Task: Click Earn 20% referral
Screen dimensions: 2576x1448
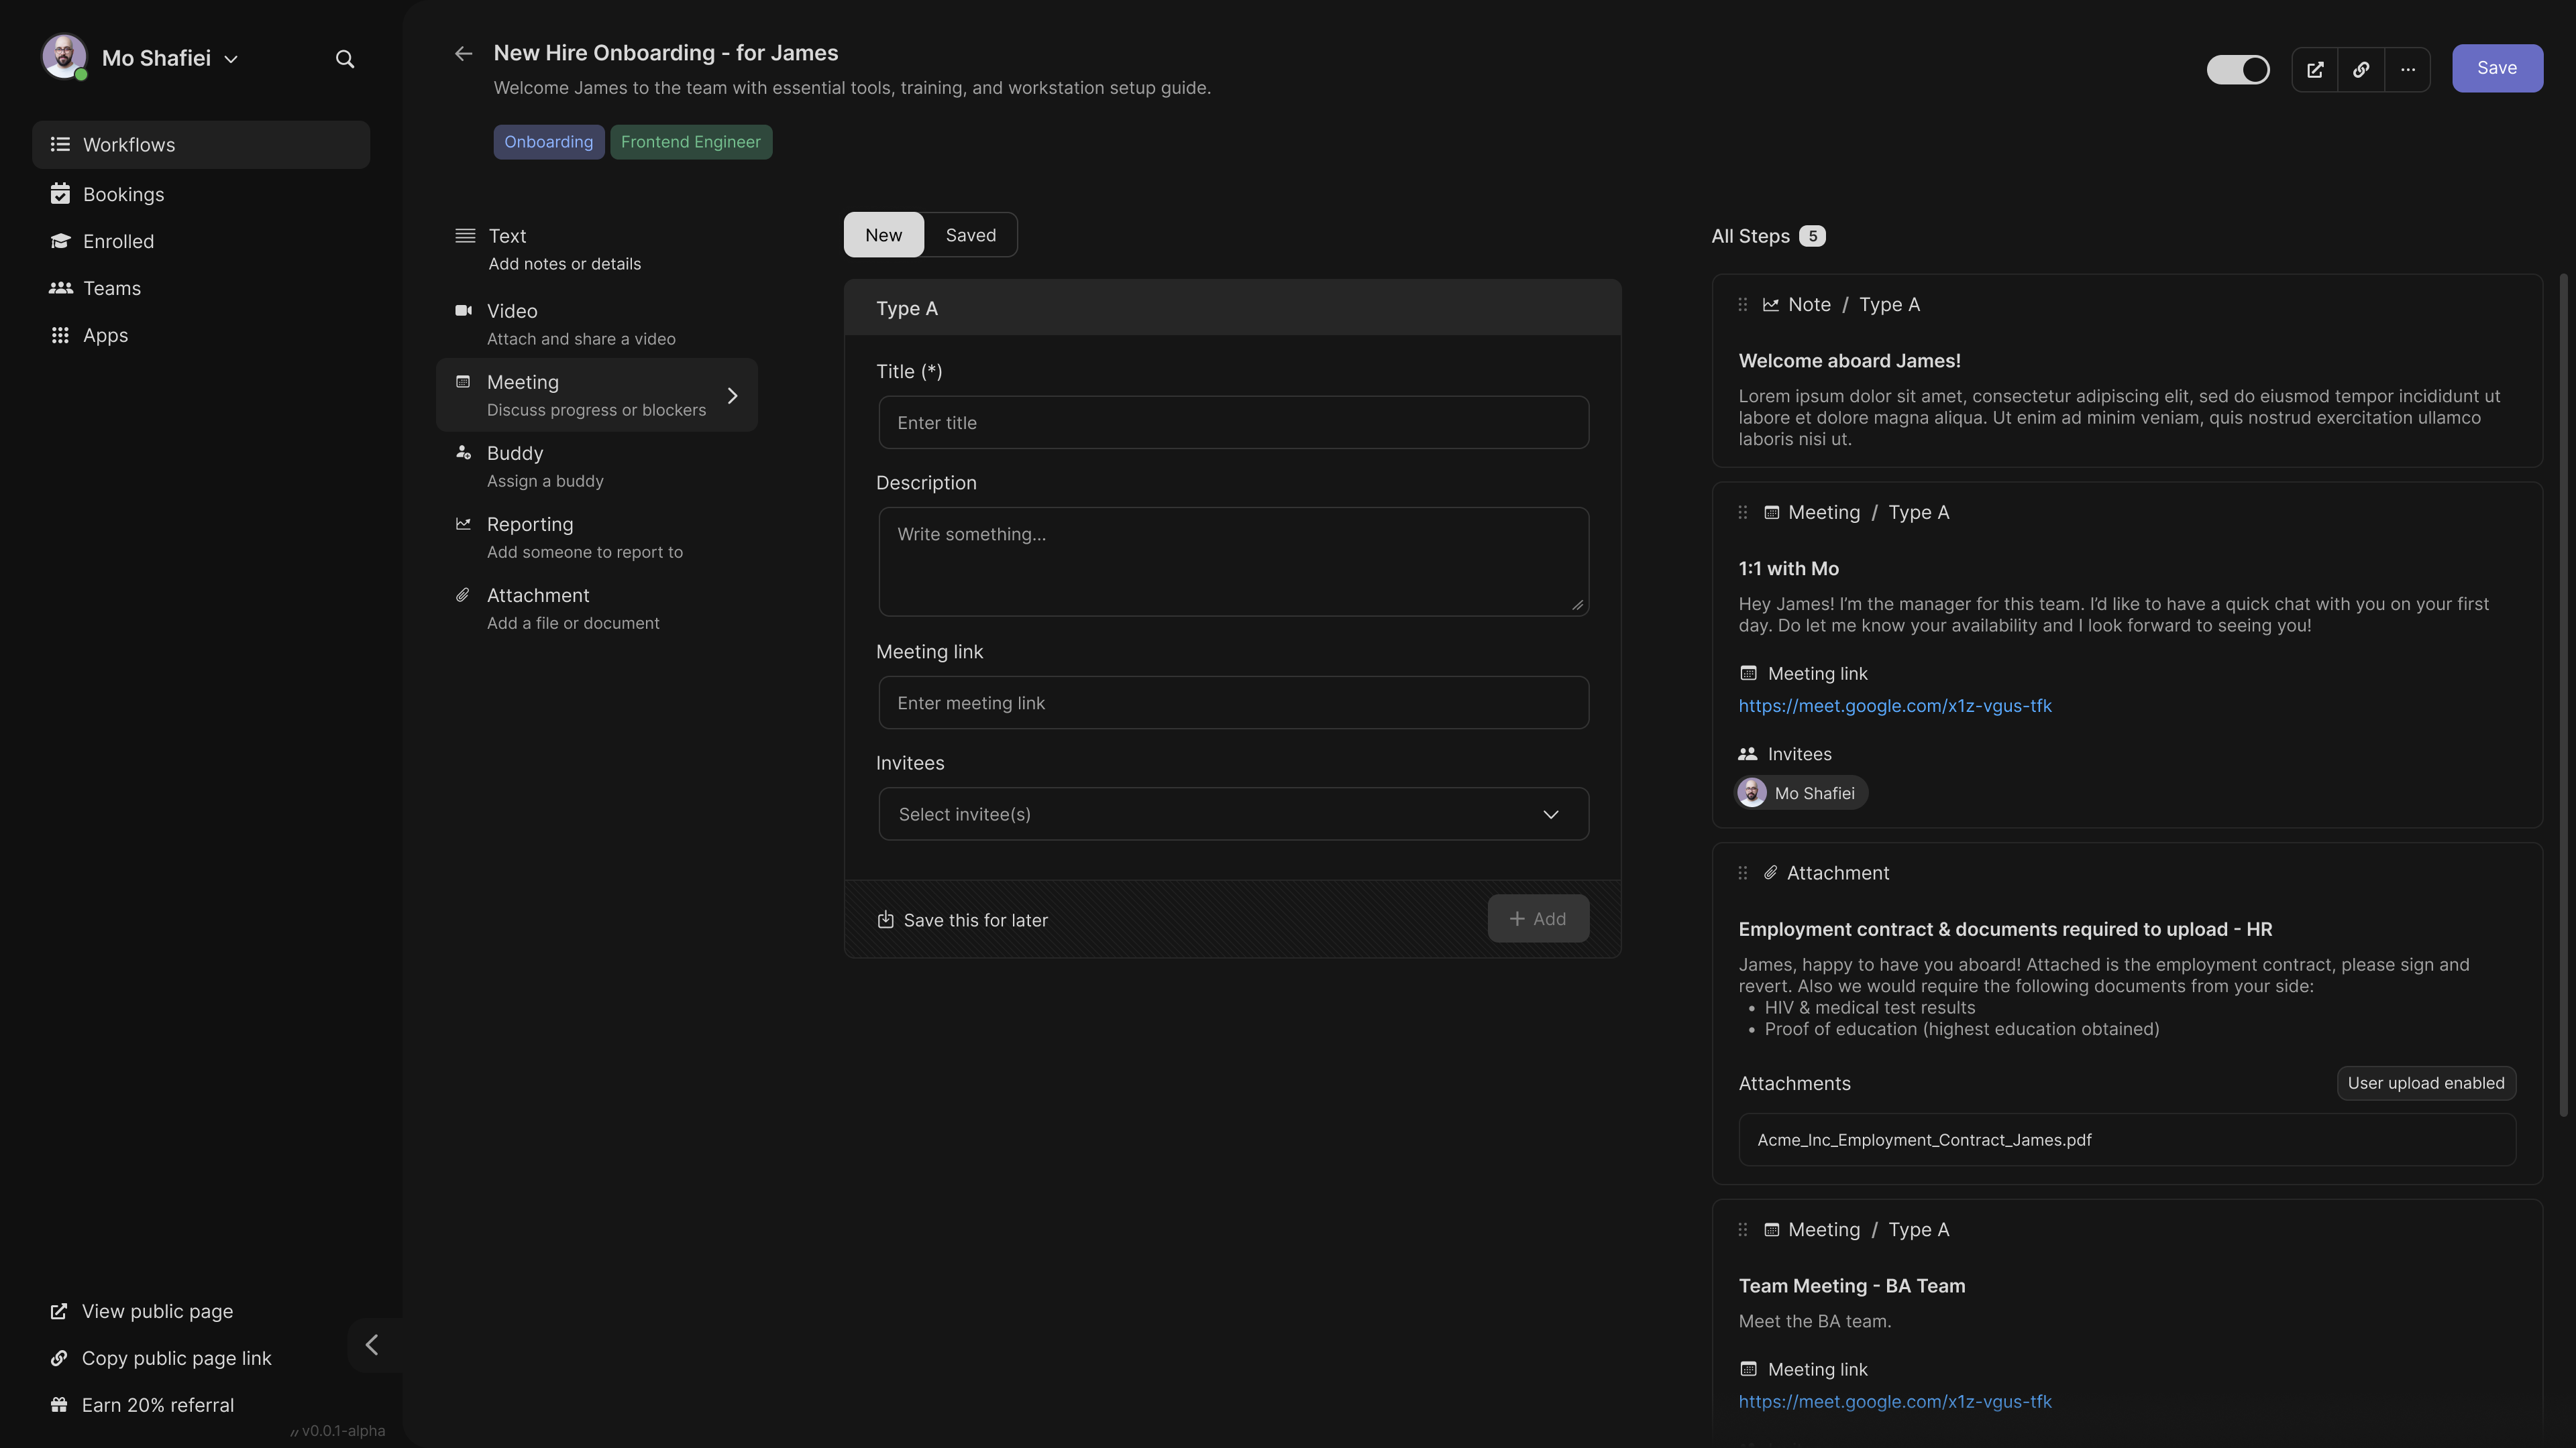Action: (142, 1405)
